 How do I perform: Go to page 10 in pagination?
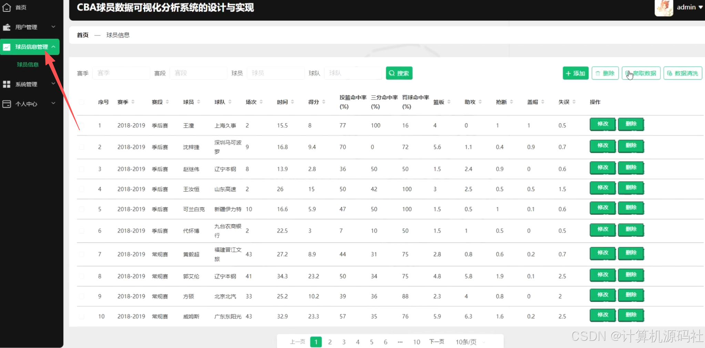point(417,342)
